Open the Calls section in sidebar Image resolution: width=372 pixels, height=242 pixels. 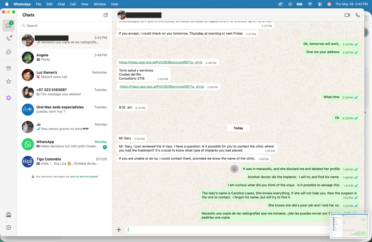[9, 38]
